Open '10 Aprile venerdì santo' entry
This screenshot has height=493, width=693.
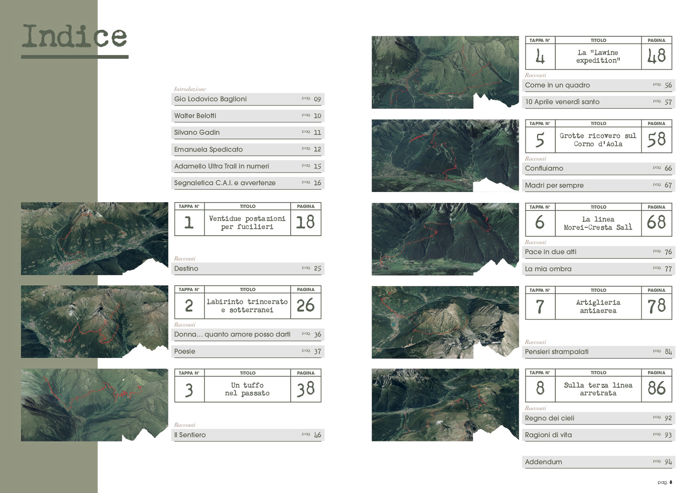(x=598, y=102)
